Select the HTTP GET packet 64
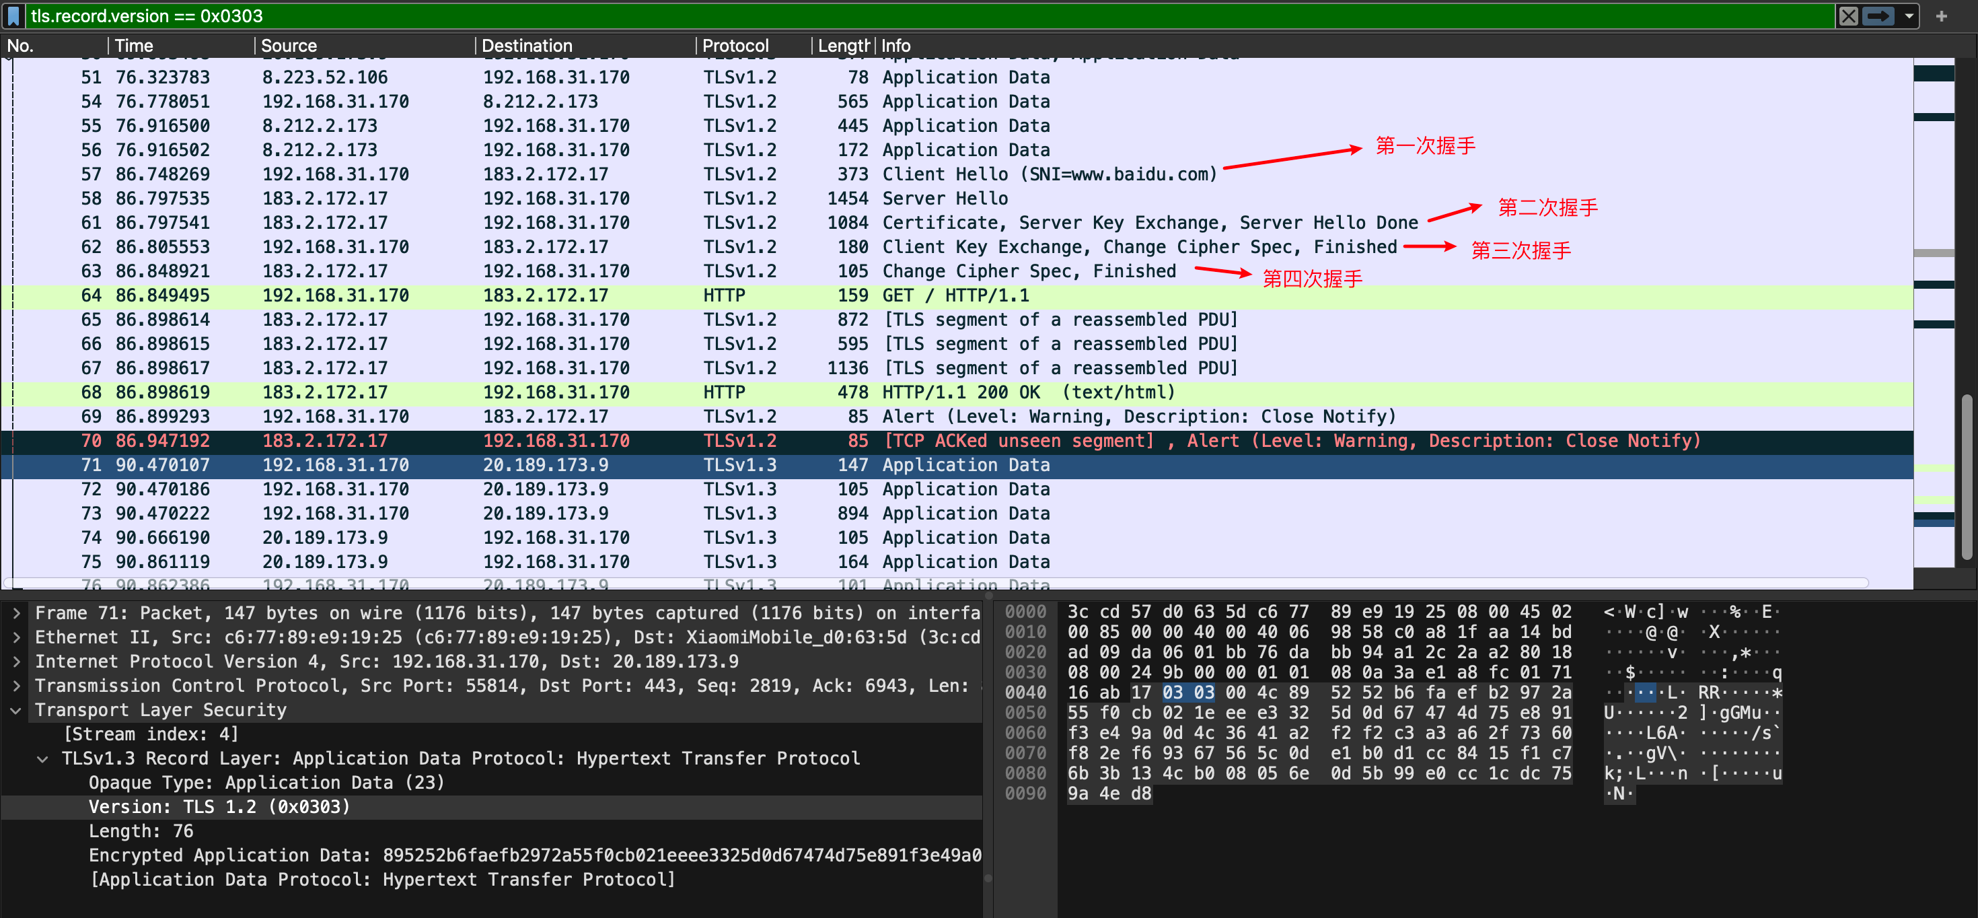The image size is (1978, 918). coord(957,295)
